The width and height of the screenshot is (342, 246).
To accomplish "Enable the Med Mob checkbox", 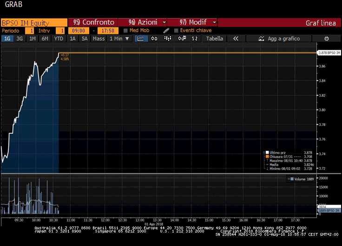I will 126,31.
